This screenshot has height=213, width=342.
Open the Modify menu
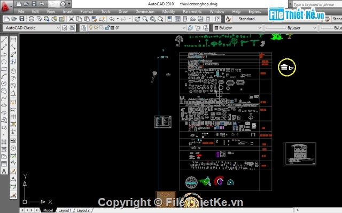coord(168,11)
